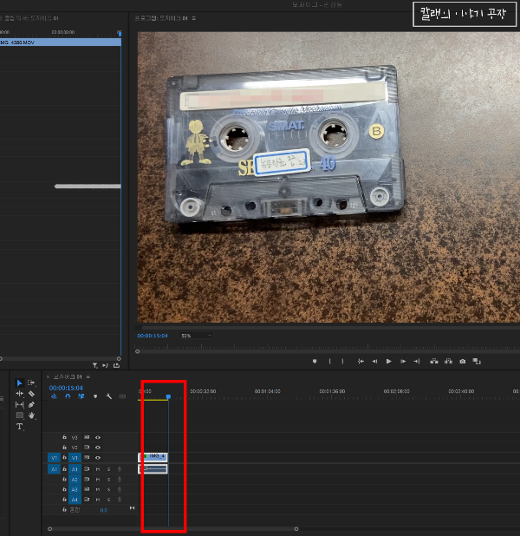Image resolution: width=520 pixels, height=536 pixels.
Task: Click the mix track volume value 0.0
Action: 104,510
